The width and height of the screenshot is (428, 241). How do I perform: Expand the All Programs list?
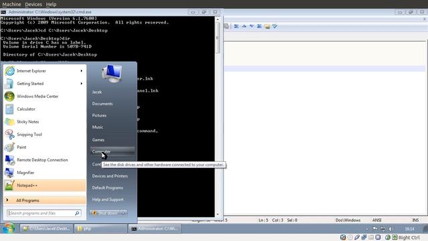point(45,200)
